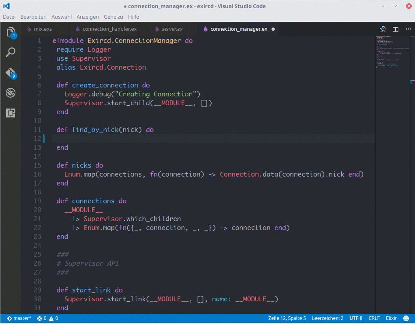Screen dimensions: 415x324
Task: Toggle the errors and warnings display
Action: click(47, 318)
